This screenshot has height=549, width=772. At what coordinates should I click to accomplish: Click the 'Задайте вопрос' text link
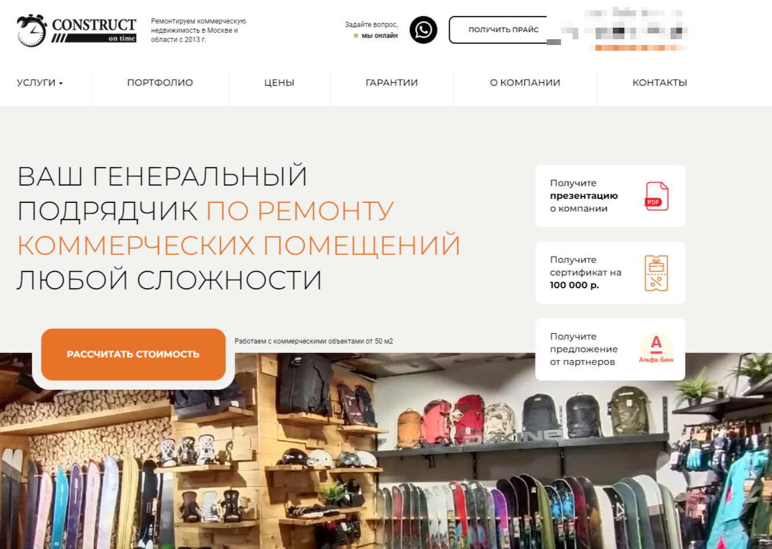(x=371, y=25)
